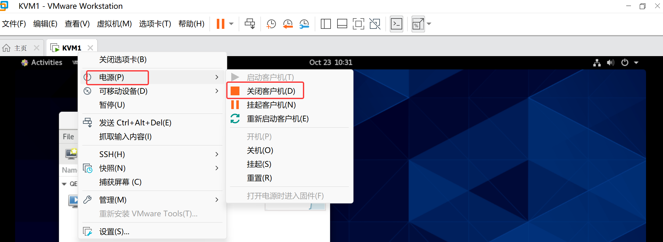This screenshot has width=663, height=242.
Task: Open the 选项卡(T) menu
Action: click(x=155, y=24)
